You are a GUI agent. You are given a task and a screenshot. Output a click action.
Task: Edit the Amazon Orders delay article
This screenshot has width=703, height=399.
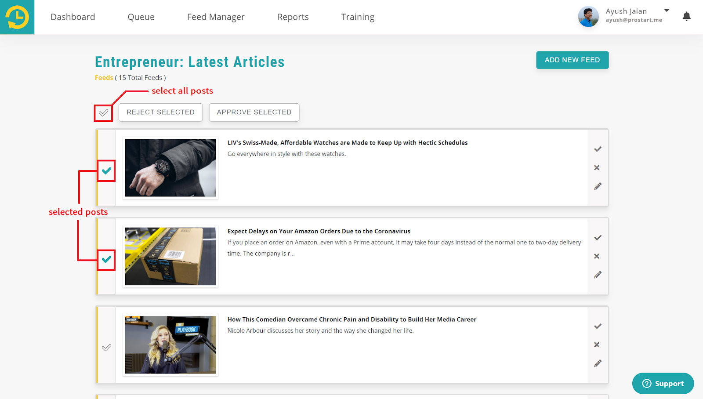tap(598, 275)
